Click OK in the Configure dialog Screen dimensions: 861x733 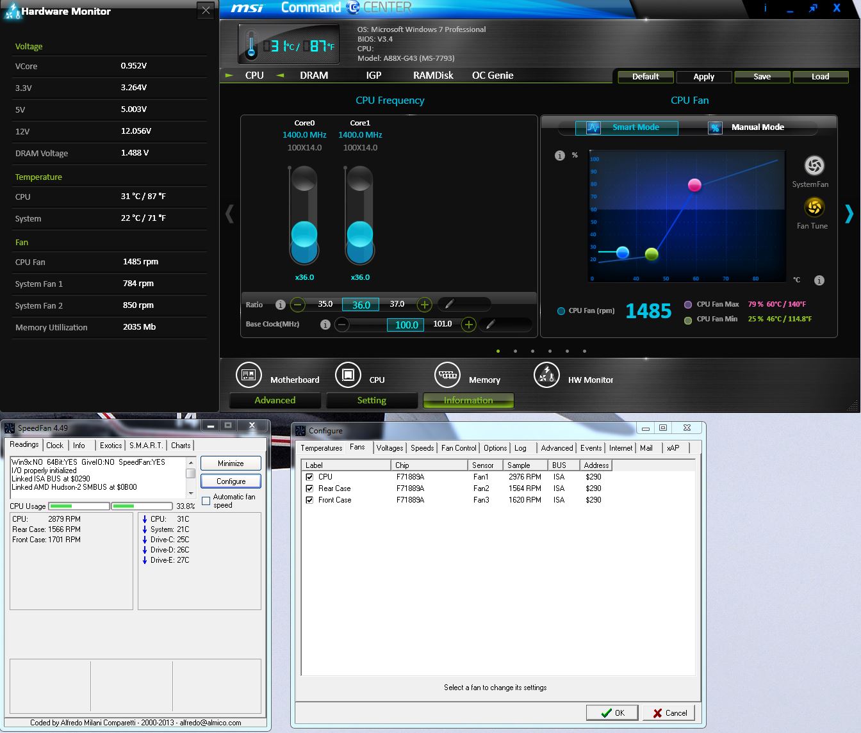point(612,713)
